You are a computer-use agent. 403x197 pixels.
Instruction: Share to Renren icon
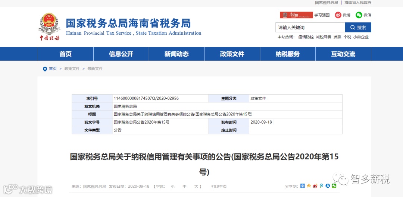click(x=328, y=186)
